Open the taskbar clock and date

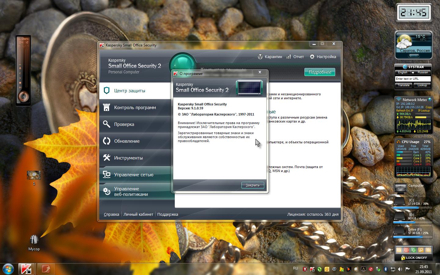point(424,269)
